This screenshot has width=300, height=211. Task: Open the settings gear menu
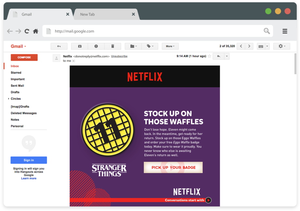(282, 46)
